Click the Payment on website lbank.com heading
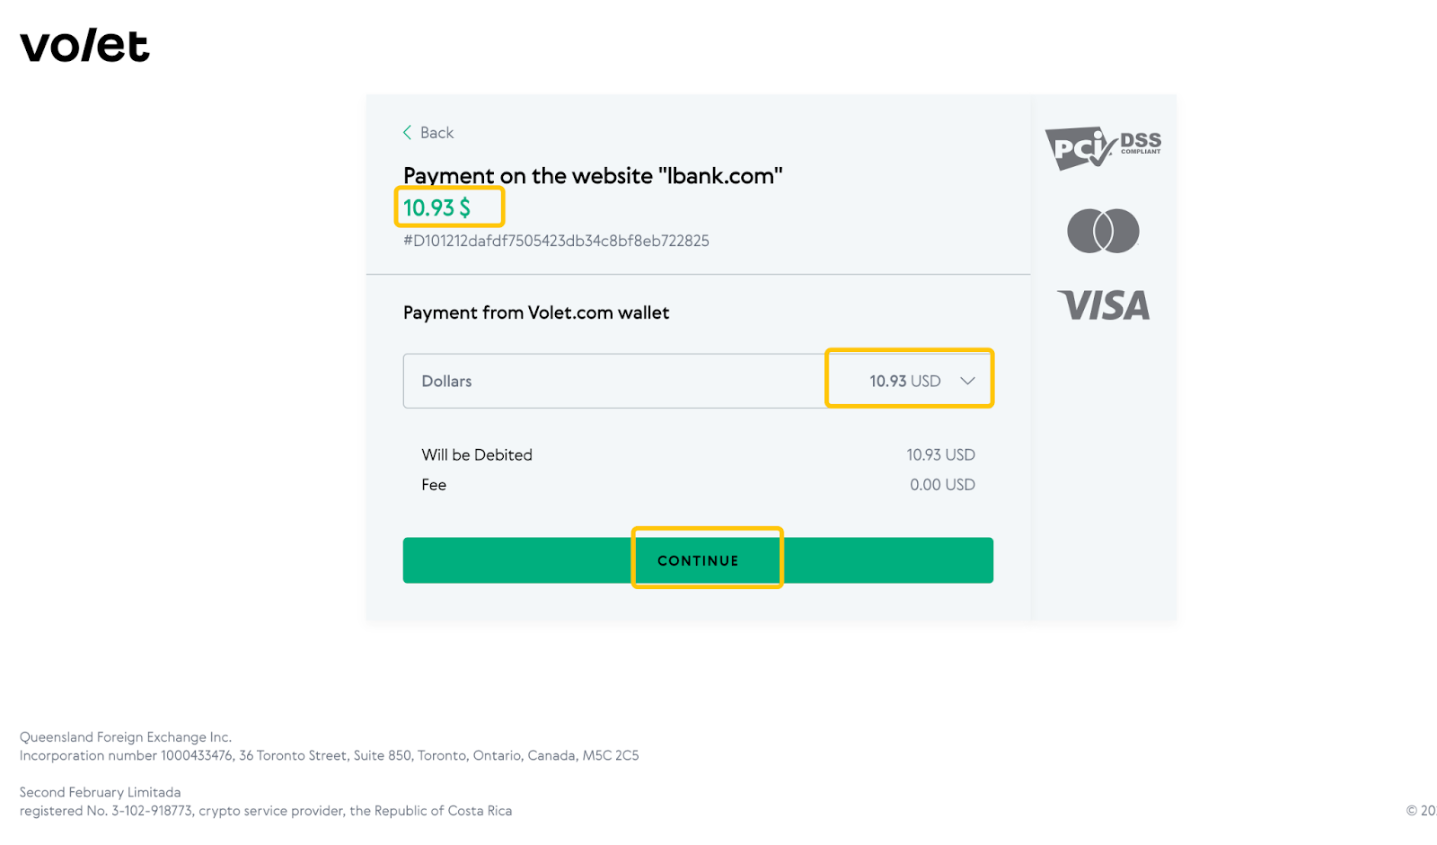The width and height of the screenshot is (1437, 845). click(x=593, y=176)
